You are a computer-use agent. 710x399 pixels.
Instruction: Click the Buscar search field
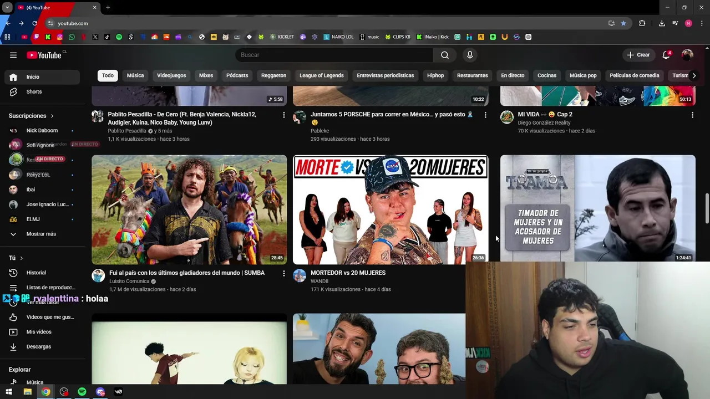pos(334,55)
